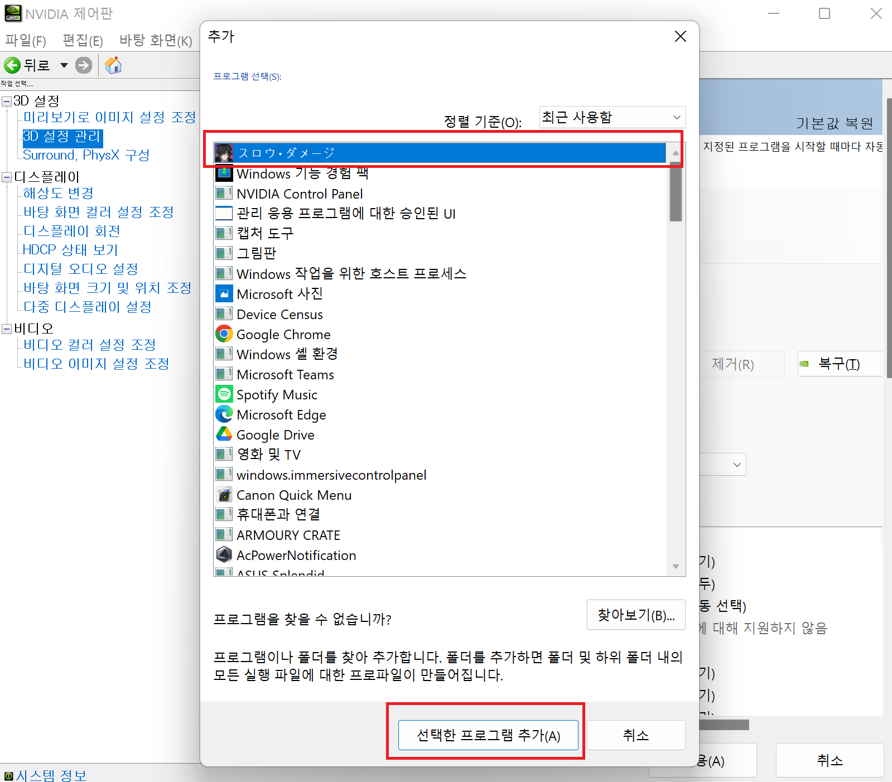Viewport: 892px width, 782px height.
Task: Click 취소 in the 추가 dialog
Action: pyautogui.click(x=636, y=735)
